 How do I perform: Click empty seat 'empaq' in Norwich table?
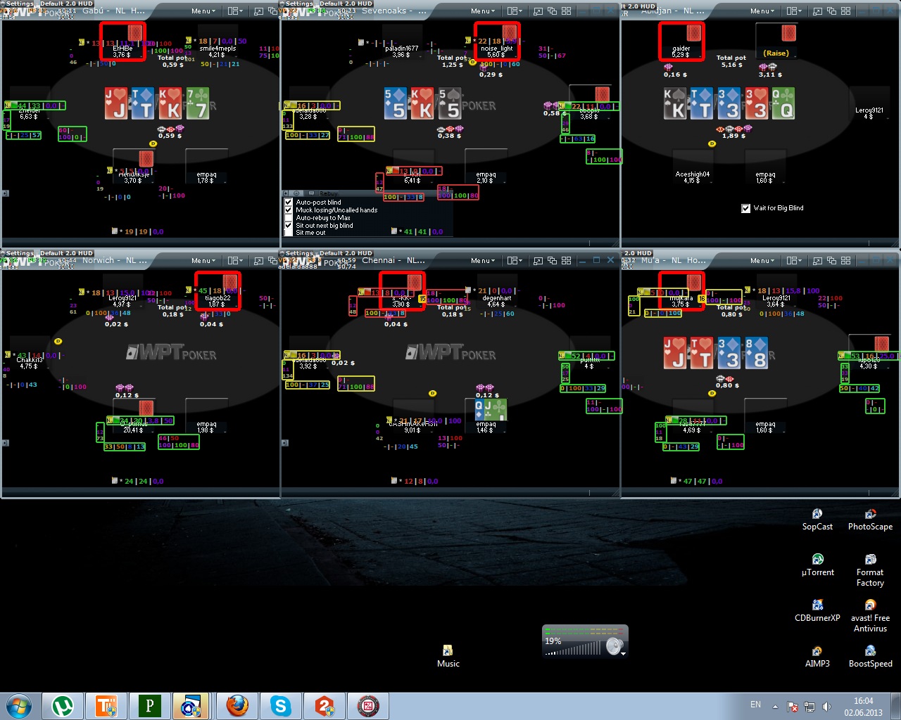(206, 416)
